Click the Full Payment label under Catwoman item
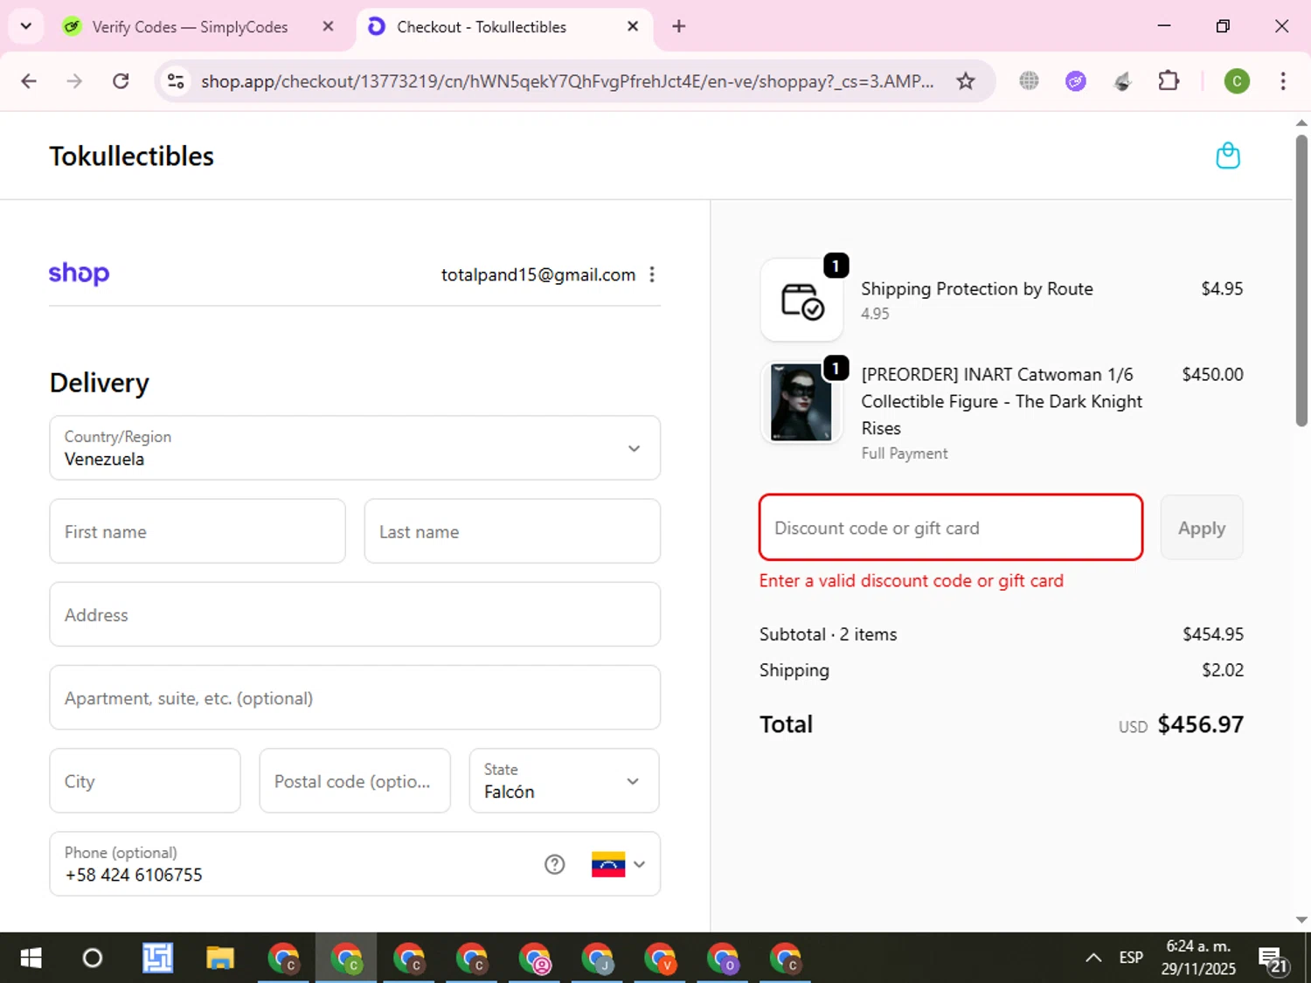This screenshot has height=983, width=1311. click(x=905, y=453)
